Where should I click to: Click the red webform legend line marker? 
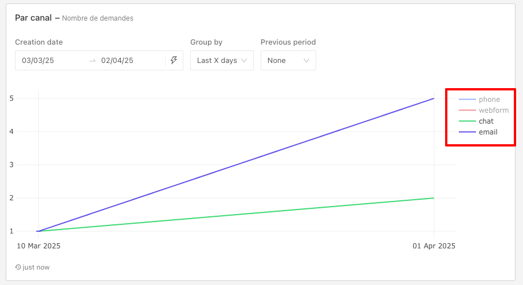coord(467,110)
